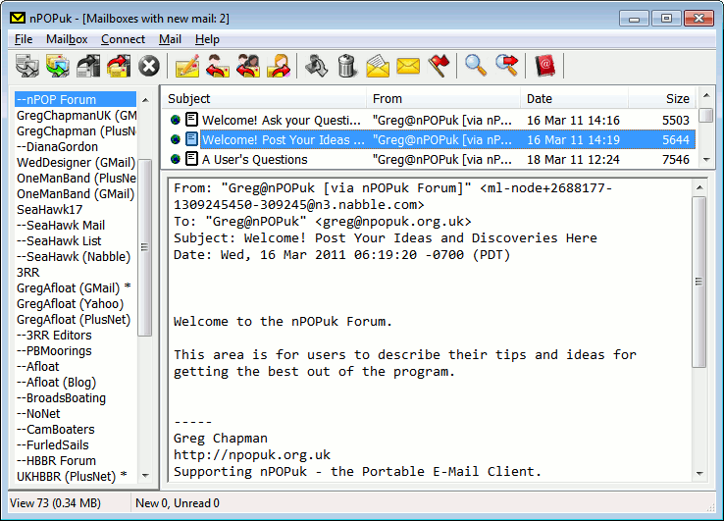Click the http://npopuk.org.uk link in message

[252, 454]
